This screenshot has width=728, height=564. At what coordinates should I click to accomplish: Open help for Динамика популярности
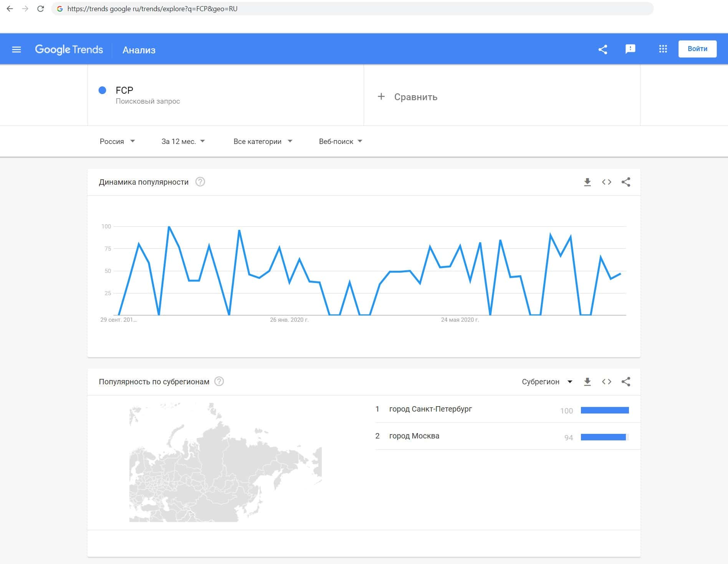pyautogui.click(x=200, y=182)
